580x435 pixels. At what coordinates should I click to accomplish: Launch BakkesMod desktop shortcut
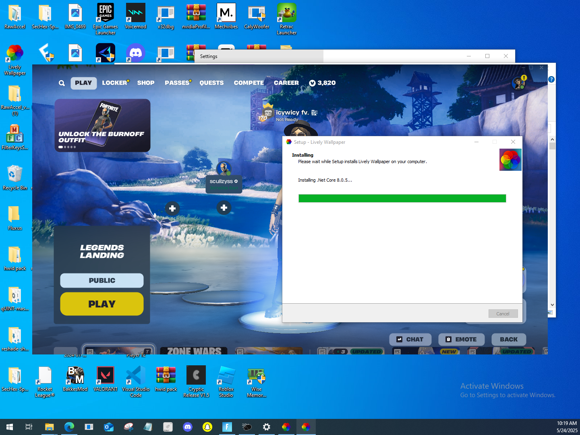(x=75, y=379)
